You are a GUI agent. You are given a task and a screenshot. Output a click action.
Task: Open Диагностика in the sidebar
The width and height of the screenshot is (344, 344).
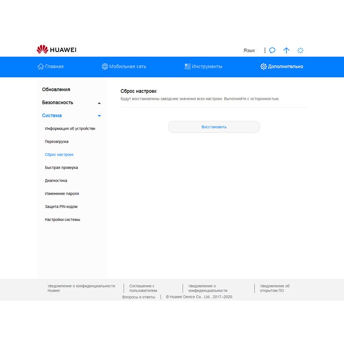click(x=56, y=181)
